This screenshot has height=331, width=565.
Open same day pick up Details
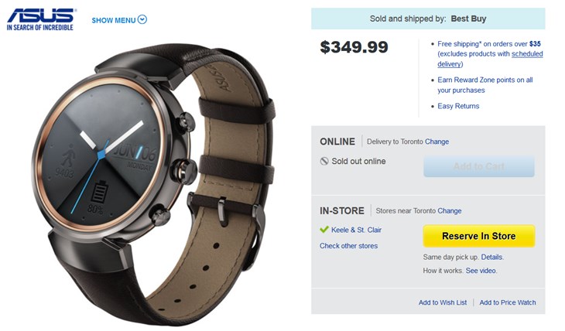[x=491, y=257]
